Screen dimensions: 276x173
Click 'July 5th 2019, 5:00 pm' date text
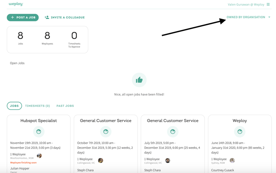[x=159, y=143]
